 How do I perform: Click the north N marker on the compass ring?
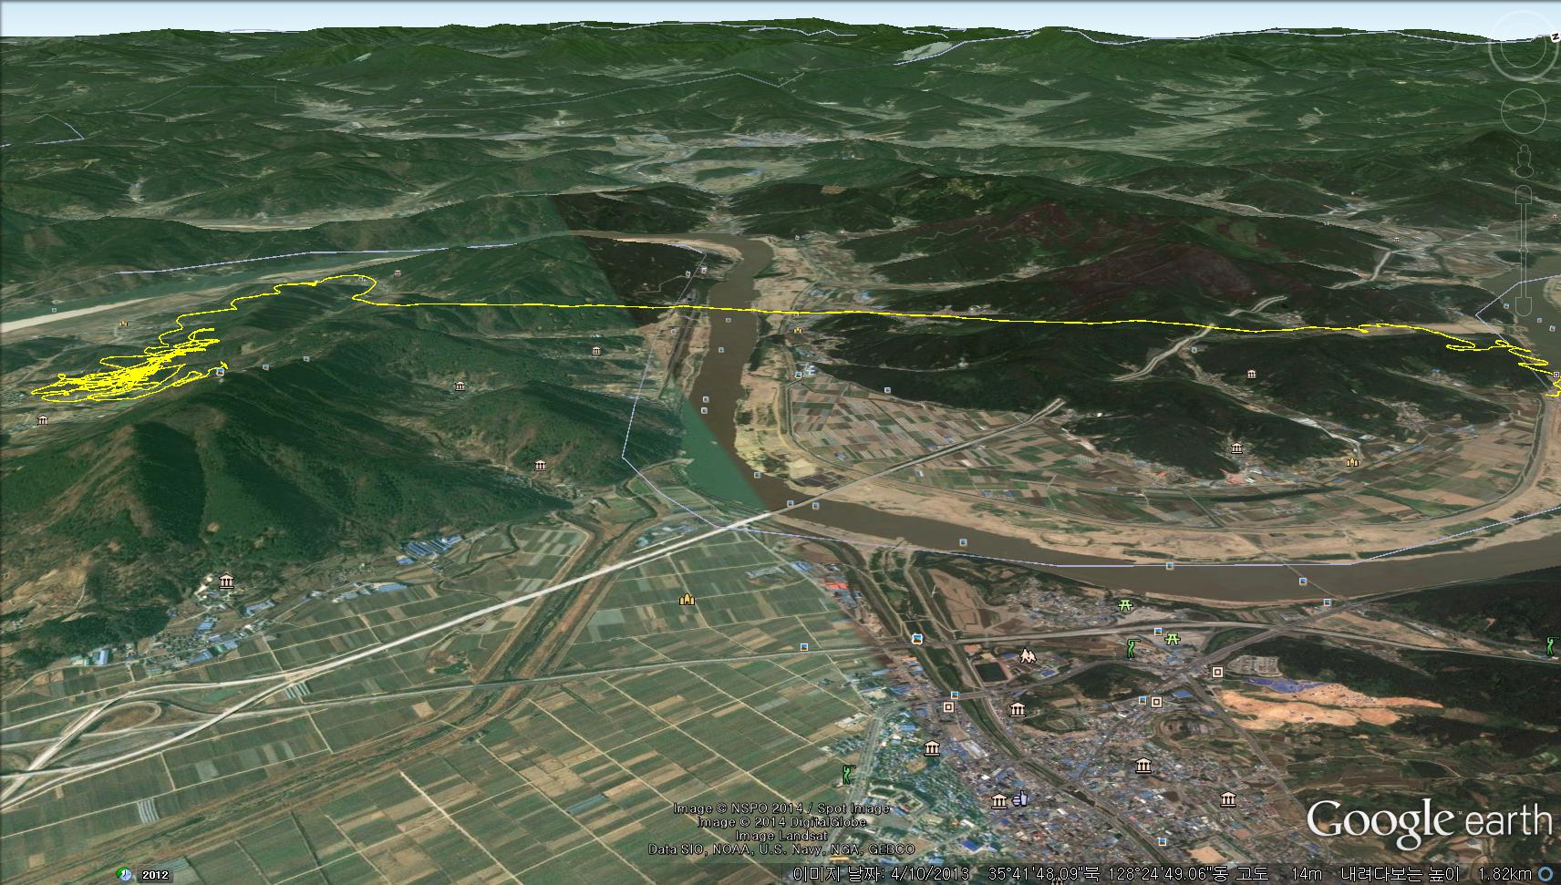pyautogui.click(x=1556, y=36)
